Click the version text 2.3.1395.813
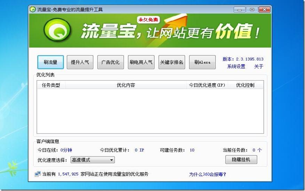This screenshot has width=305, height=191. (x=250, y=59)
